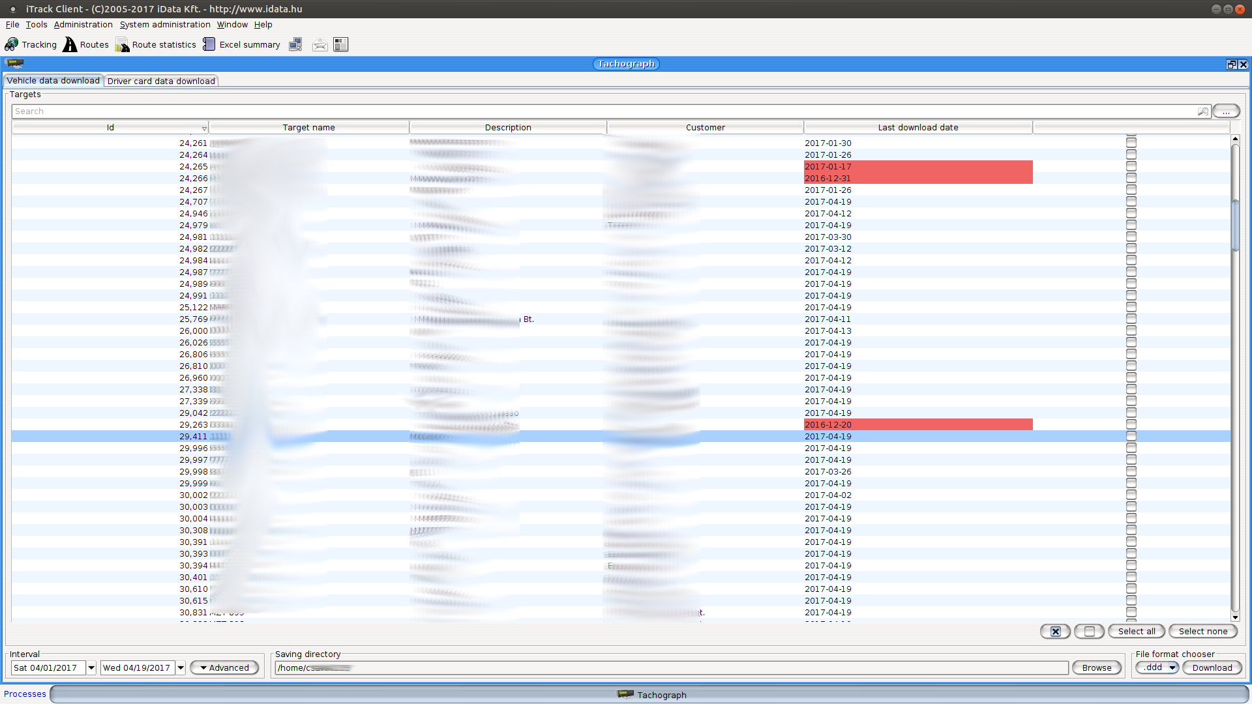Click the Select all button

1136,631
